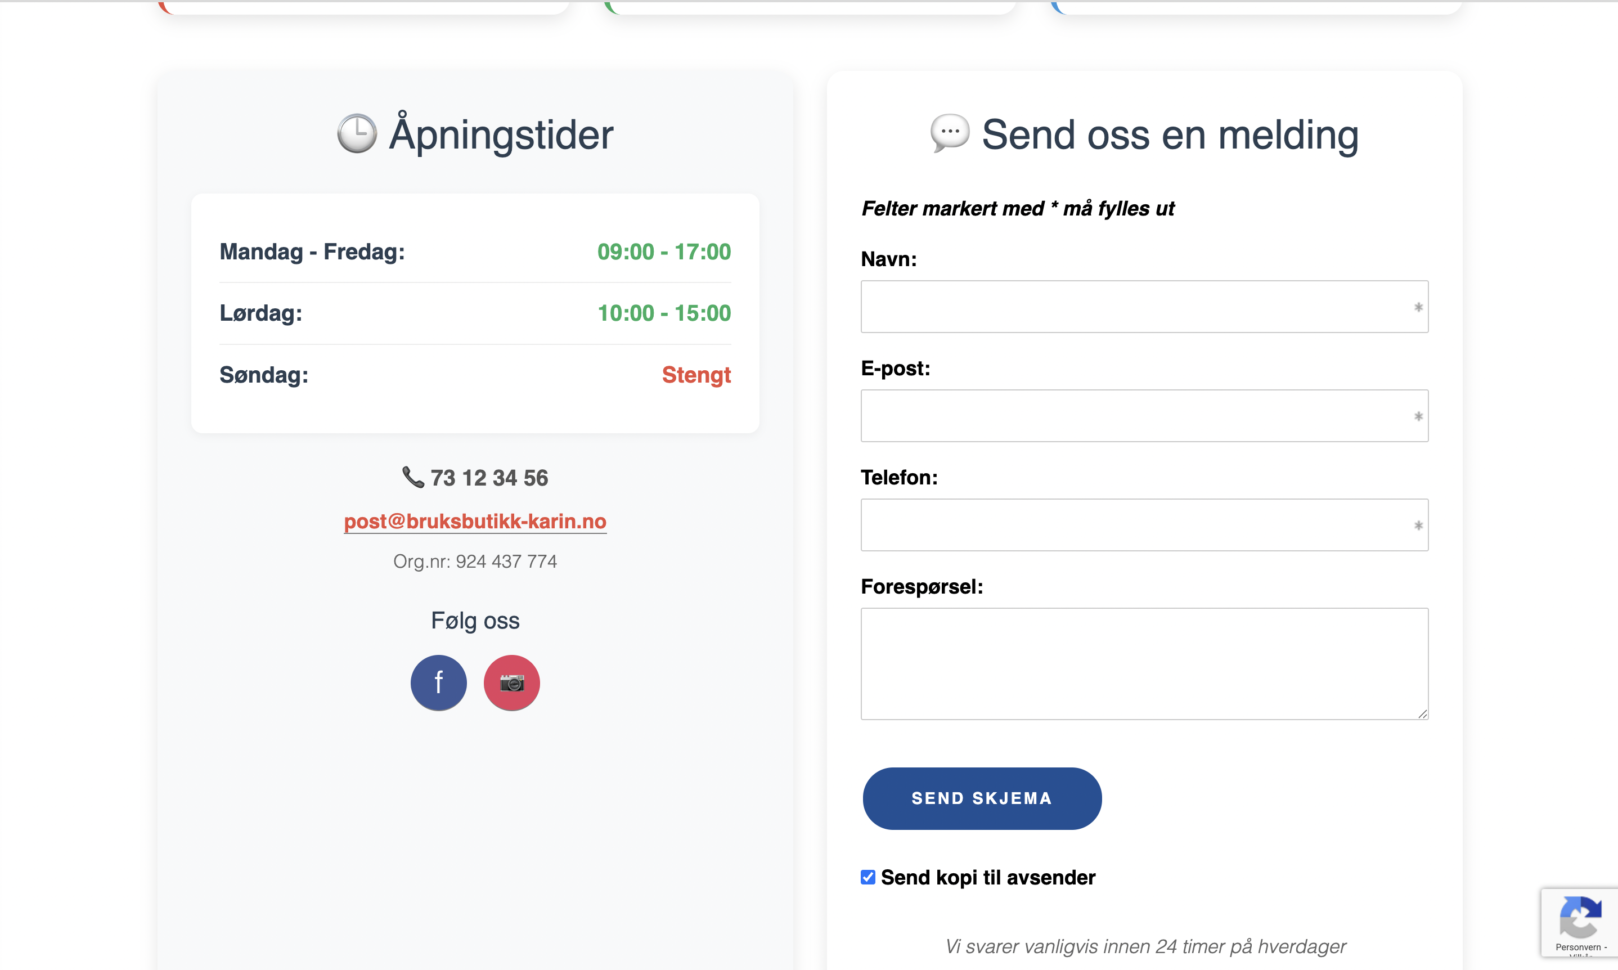Click the Send kopi til avsender label
The image size is (1618, 970).
[987, 877]
